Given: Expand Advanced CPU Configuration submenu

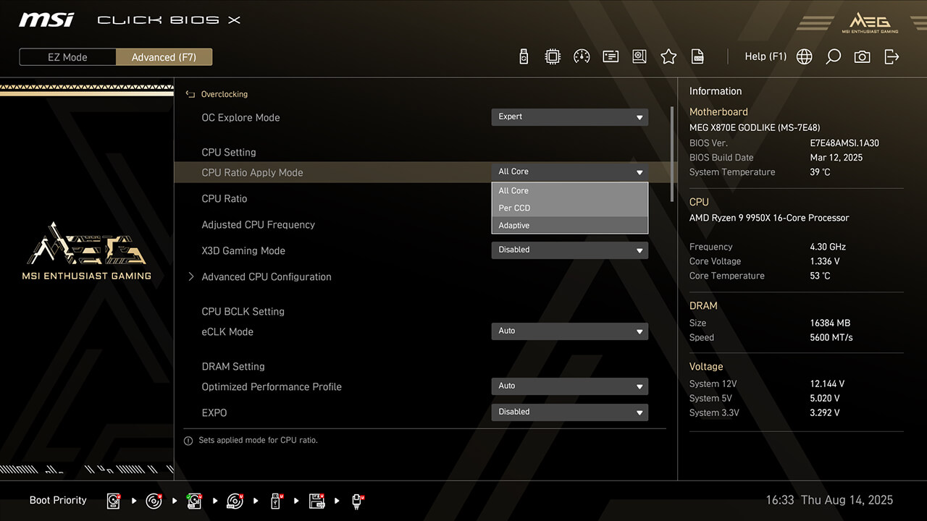Looking at the screenshot, I should (x=266, y=276).
